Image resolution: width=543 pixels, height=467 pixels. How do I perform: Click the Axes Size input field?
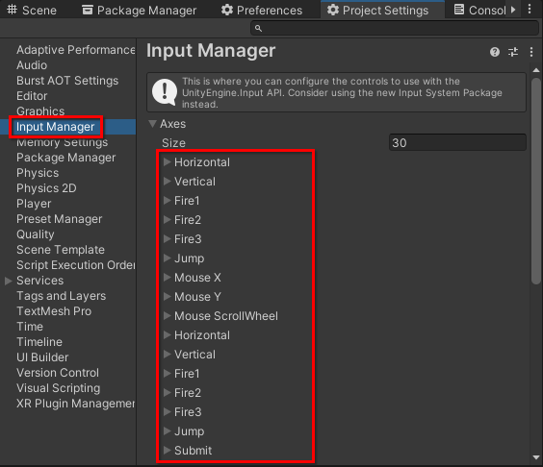click(x=457, y=142)
